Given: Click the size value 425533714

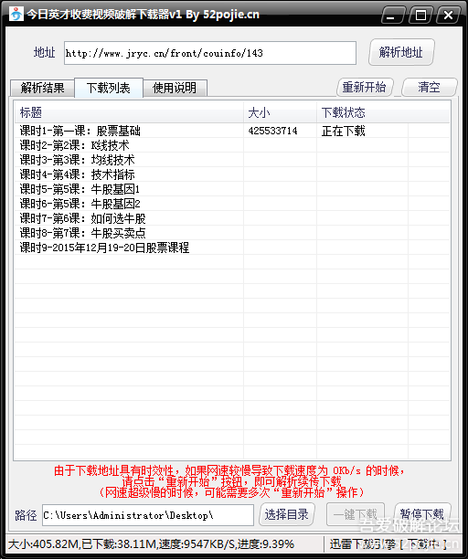Looking at the screenshot, I should point(273,131).
